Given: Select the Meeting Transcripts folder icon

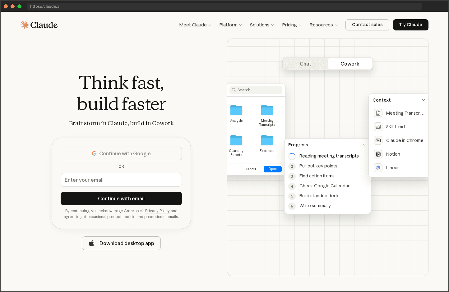Looking at the screenshot, I should click(267, 110).
